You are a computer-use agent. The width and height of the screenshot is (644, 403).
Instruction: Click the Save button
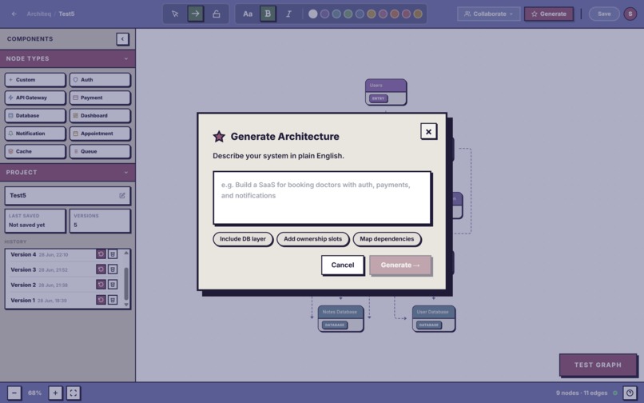(604, 14)
